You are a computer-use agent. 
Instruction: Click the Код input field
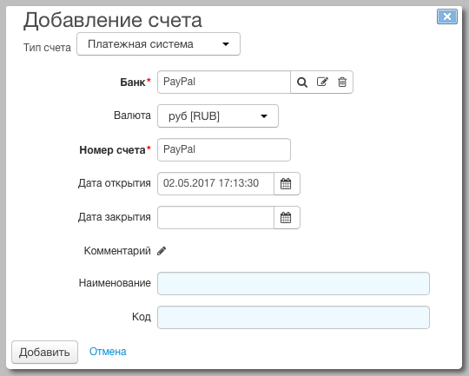(294, 317)
